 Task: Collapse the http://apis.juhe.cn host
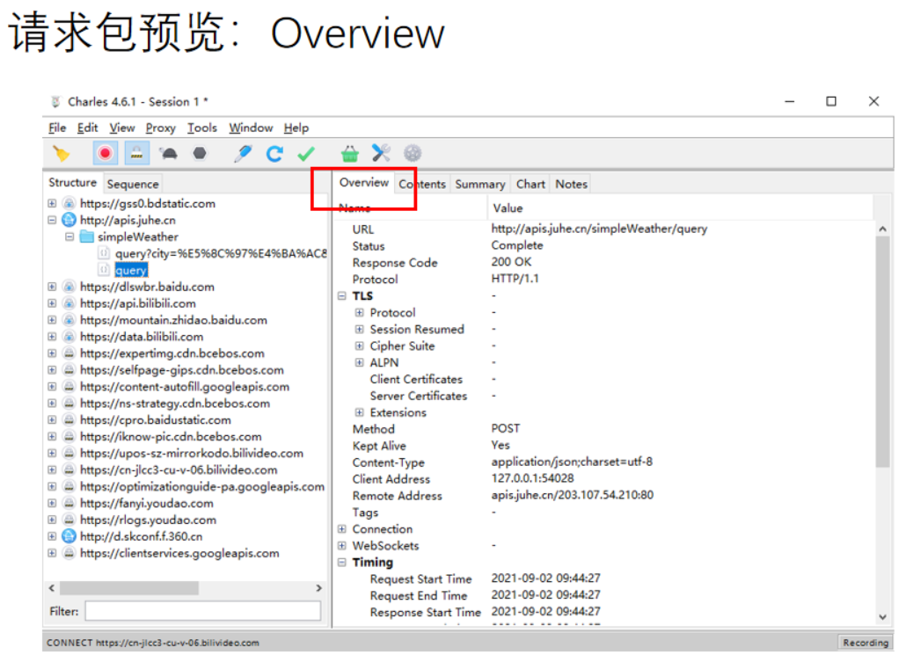coord(52,220)
